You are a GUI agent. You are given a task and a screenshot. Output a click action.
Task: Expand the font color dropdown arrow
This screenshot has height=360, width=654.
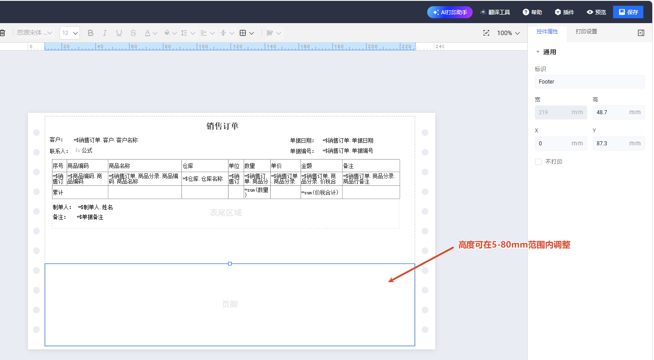coord(155,33)
